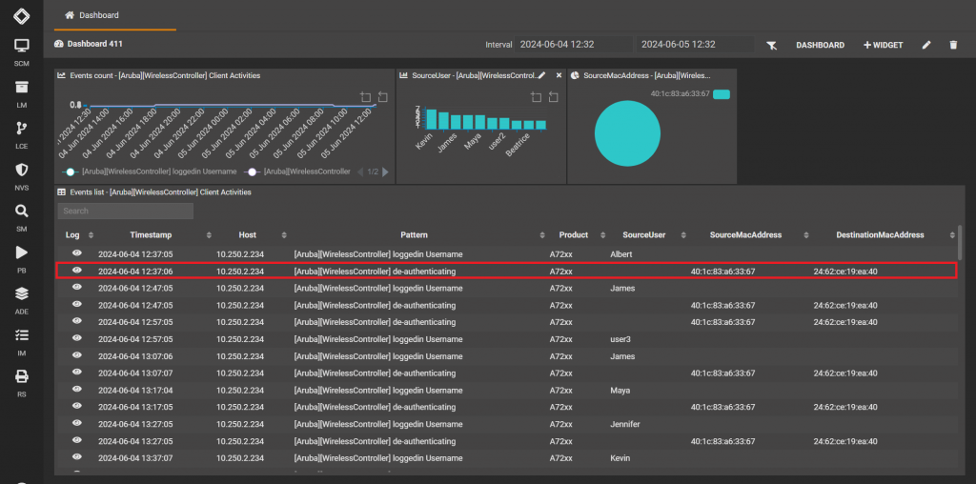Open the NVS shield module
Viewport: 976px width, 484px height.
tap(22, 176)
